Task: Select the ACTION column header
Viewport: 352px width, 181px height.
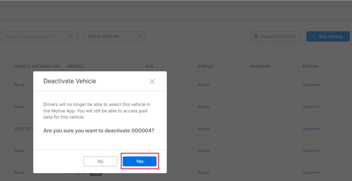Action: click(310, 66)
